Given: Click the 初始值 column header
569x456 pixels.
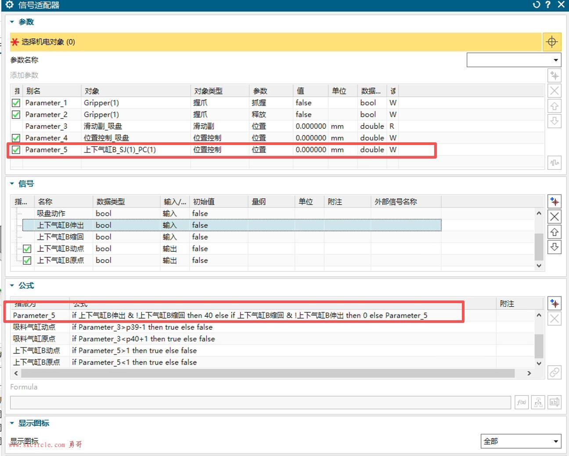Looking at the screenshot, I should pyautogui.click(x=219, y=202).
